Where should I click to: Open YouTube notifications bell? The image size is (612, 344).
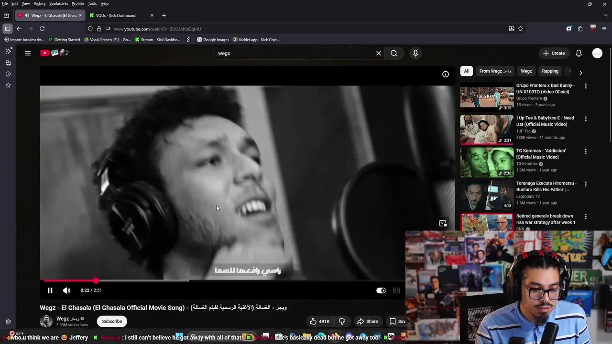tap(579, 53)
